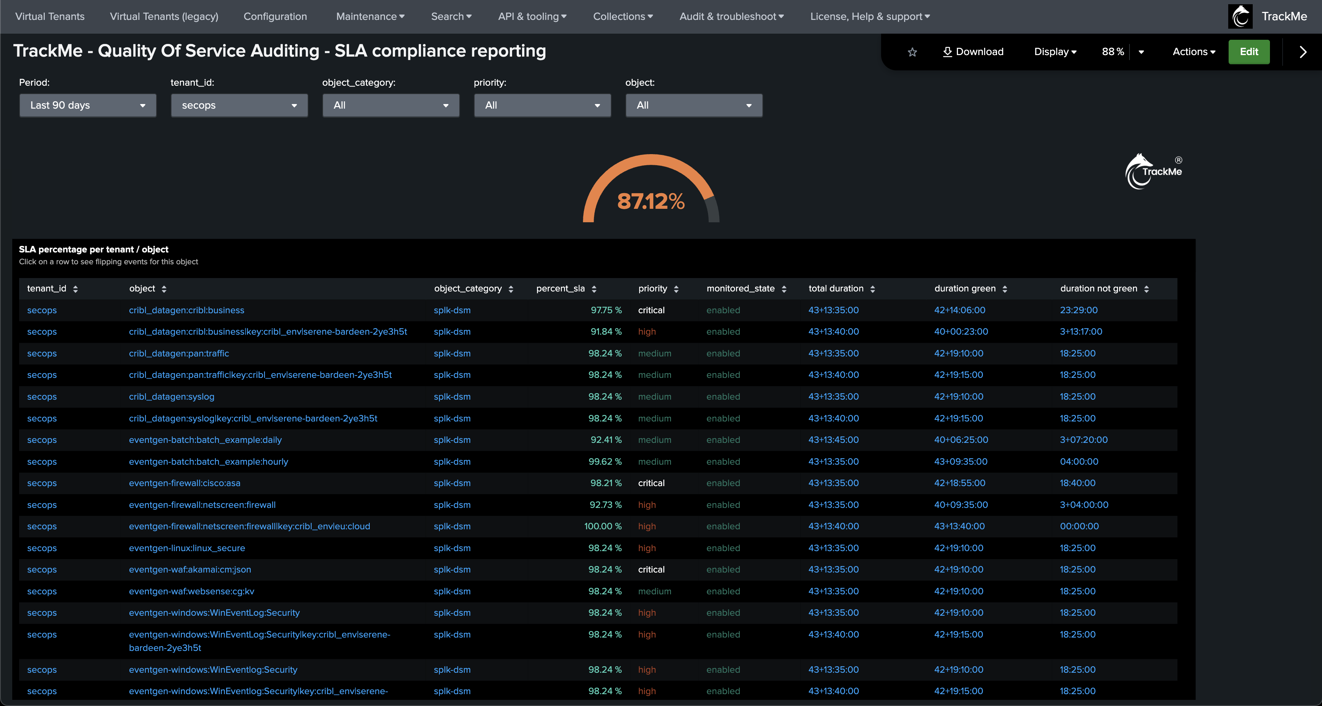Screen dimensions: 1322x706
Task: Open zoom percentage dropdown arrow
Action: [1141, 52]
